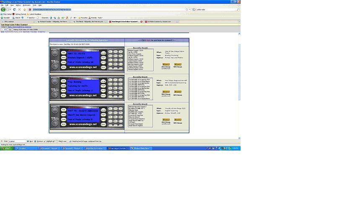Click MP3 Stream button for City of San Diego

pos(178,64)
